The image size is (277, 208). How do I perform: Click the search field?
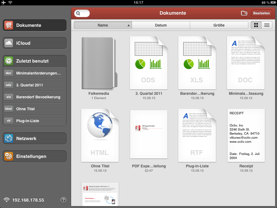click(82, 13)
